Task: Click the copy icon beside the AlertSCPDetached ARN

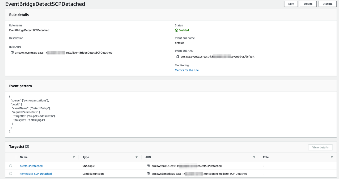Action: point(148,166)
